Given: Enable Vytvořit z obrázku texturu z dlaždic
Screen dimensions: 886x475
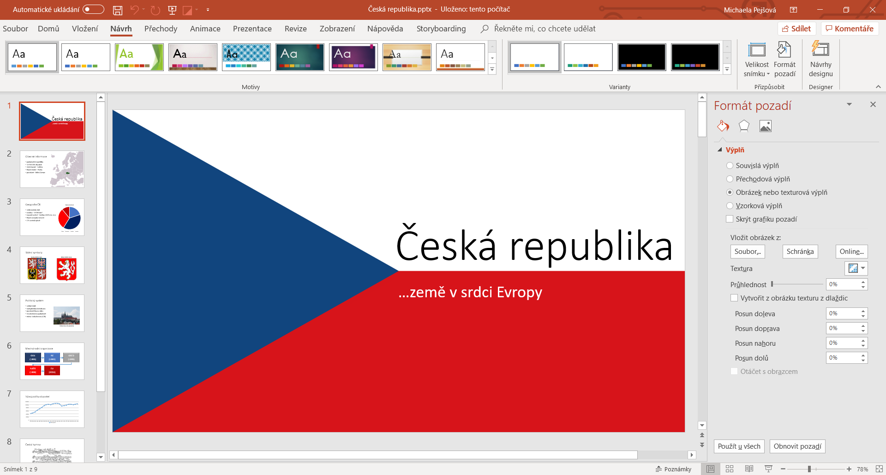Looking at the screenshot, I should point(734,298).
